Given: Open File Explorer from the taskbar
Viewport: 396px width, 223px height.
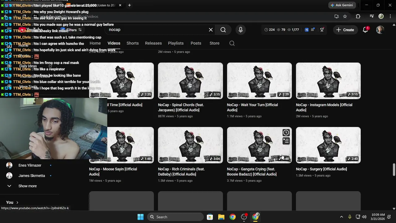Looking at the screenshot, I should [221, 217].
